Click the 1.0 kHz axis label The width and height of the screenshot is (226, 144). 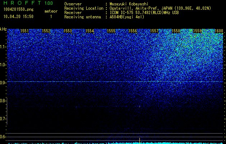[3, 65]
